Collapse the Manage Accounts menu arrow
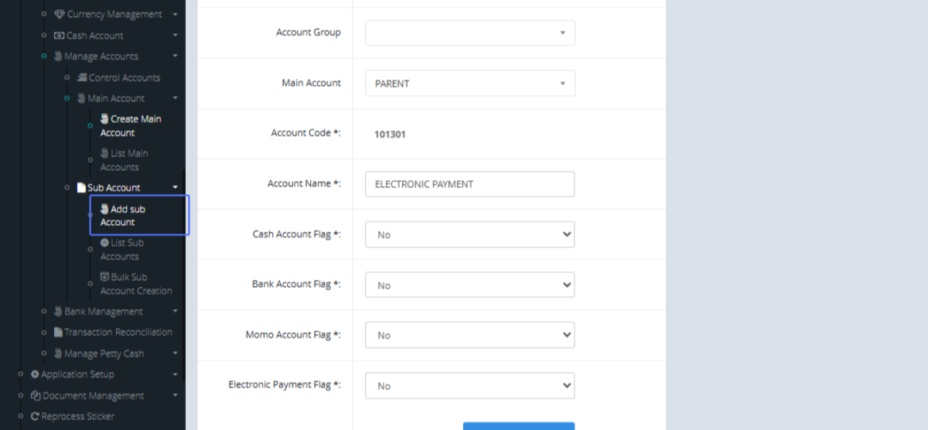 [x=176, y=56]
